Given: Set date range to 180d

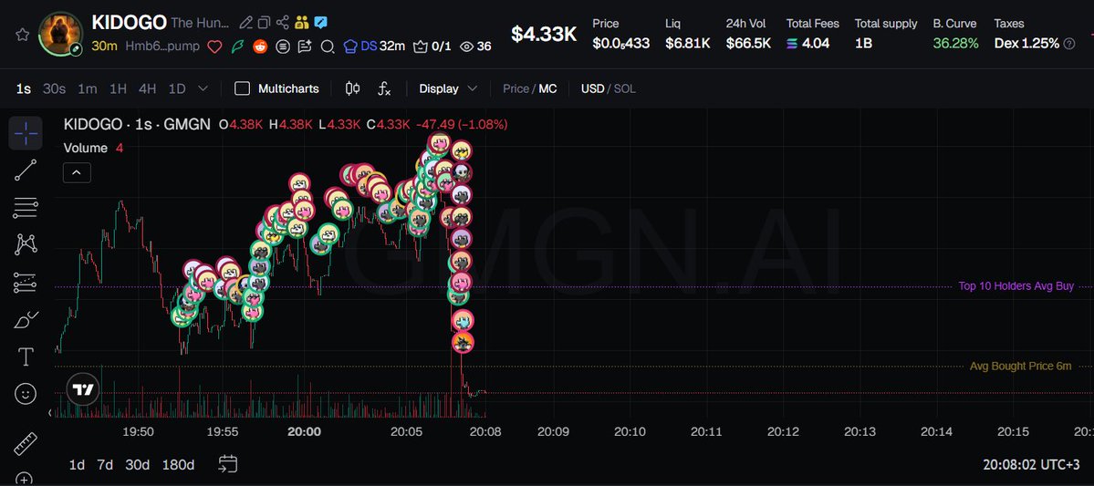Looking at the screenshot, I should point(178,464).
